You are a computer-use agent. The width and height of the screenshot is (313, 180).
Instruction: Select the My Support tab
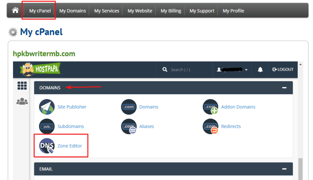point(202,11)
